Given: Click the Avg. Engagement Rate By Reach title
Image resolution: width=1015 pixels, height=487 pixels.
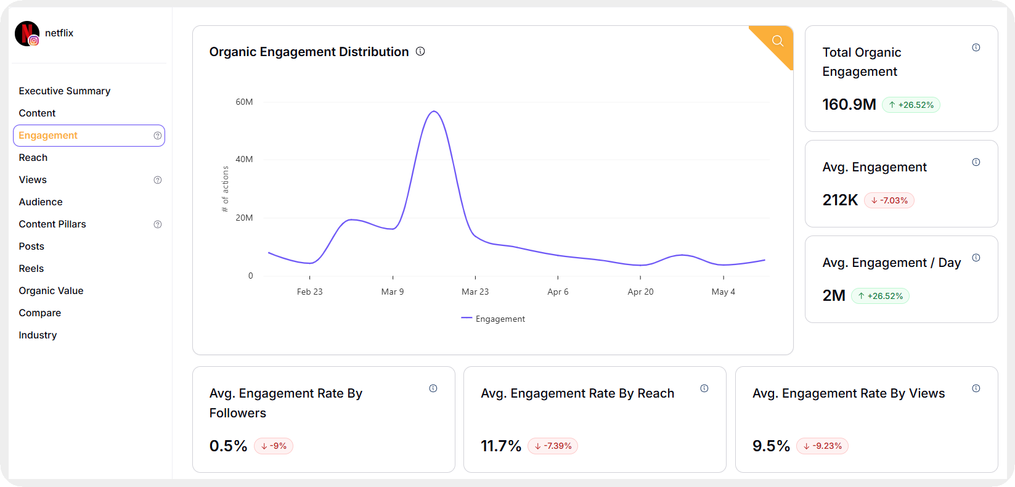Looking at the screenshot, I should click(577, 393).
